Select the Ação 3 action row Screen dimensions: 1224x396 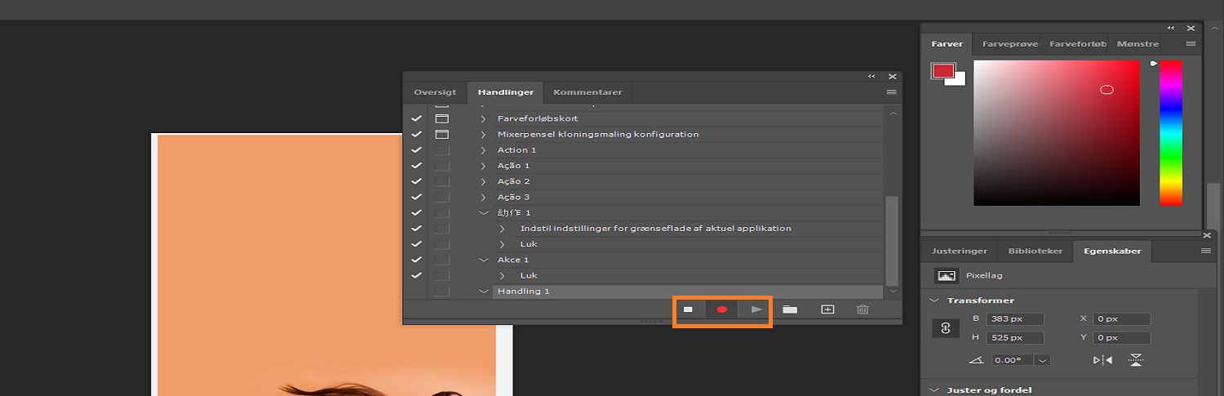(688, 197)
